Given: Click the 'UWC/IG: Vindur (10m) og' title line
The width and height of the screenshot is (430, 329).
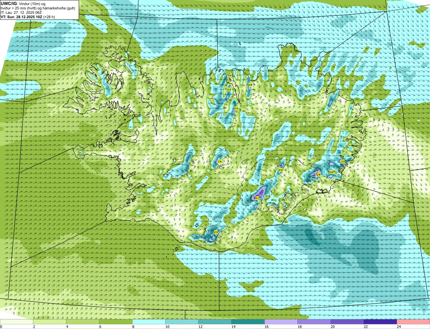Looking at the screenshot, I should tap(23, 3).
